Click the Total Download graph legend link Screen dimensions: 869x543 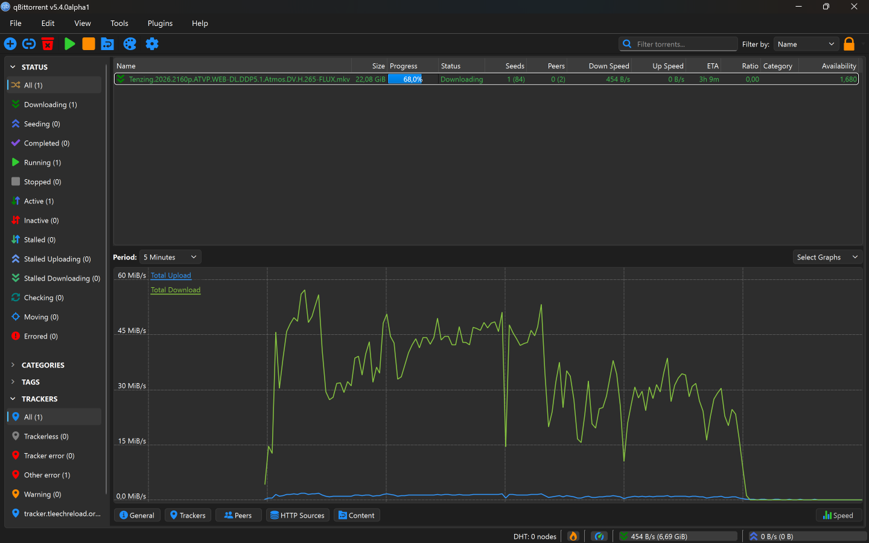(x=176, y=290)
